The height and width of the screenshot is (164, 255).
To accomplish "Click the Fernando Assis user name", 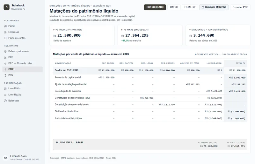I will (18, 156).
